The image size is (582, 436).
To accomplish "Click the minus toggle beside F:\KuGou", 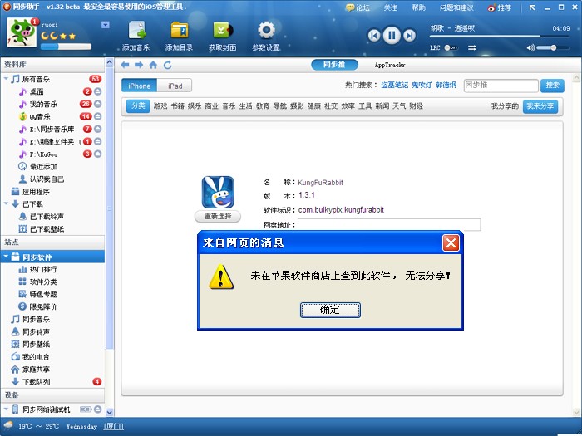I will coord(97,154).
